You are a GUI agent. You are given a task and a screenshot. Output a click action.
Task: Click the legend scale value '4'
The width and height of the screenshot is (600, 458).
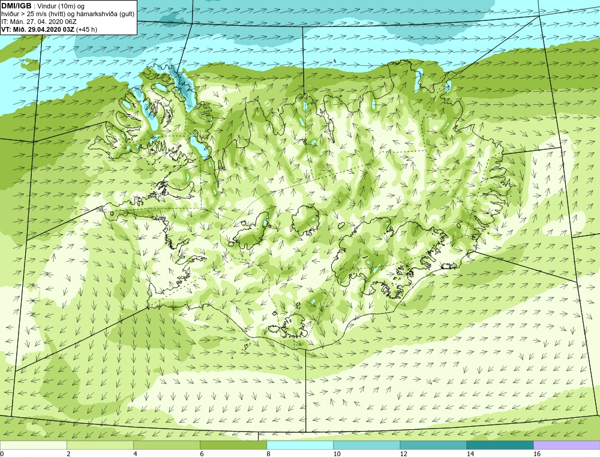tap(135, 454)
